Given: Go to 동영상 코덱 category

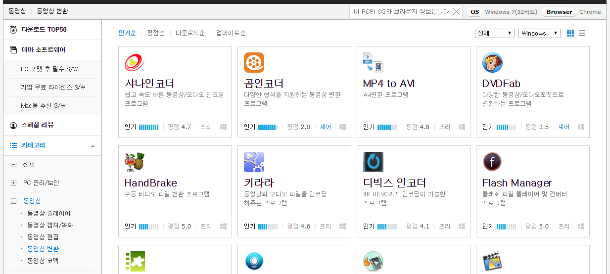Looking at the screenshot, I should pyautogui.click(x=43, y=261).
